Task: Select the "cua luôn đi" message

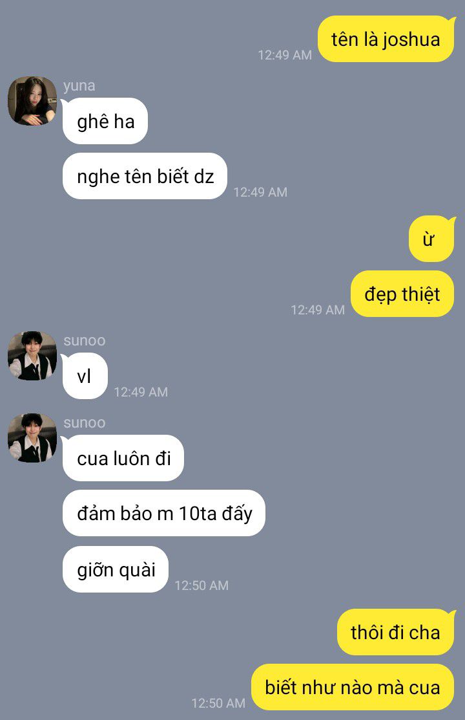Action: point(123,458)
